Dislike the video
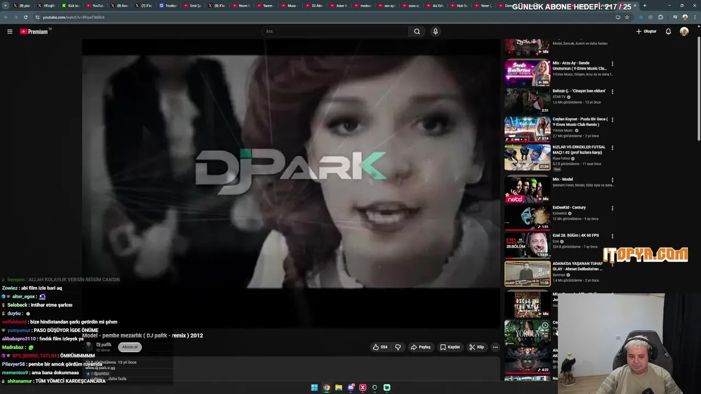The height and width of the screenshot is (394, 701). [x=398, y=347]
